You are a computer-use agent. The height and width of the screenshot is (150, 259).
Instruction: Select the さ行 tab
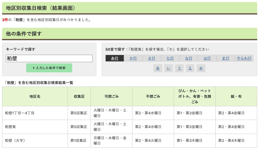click(152, 58)
